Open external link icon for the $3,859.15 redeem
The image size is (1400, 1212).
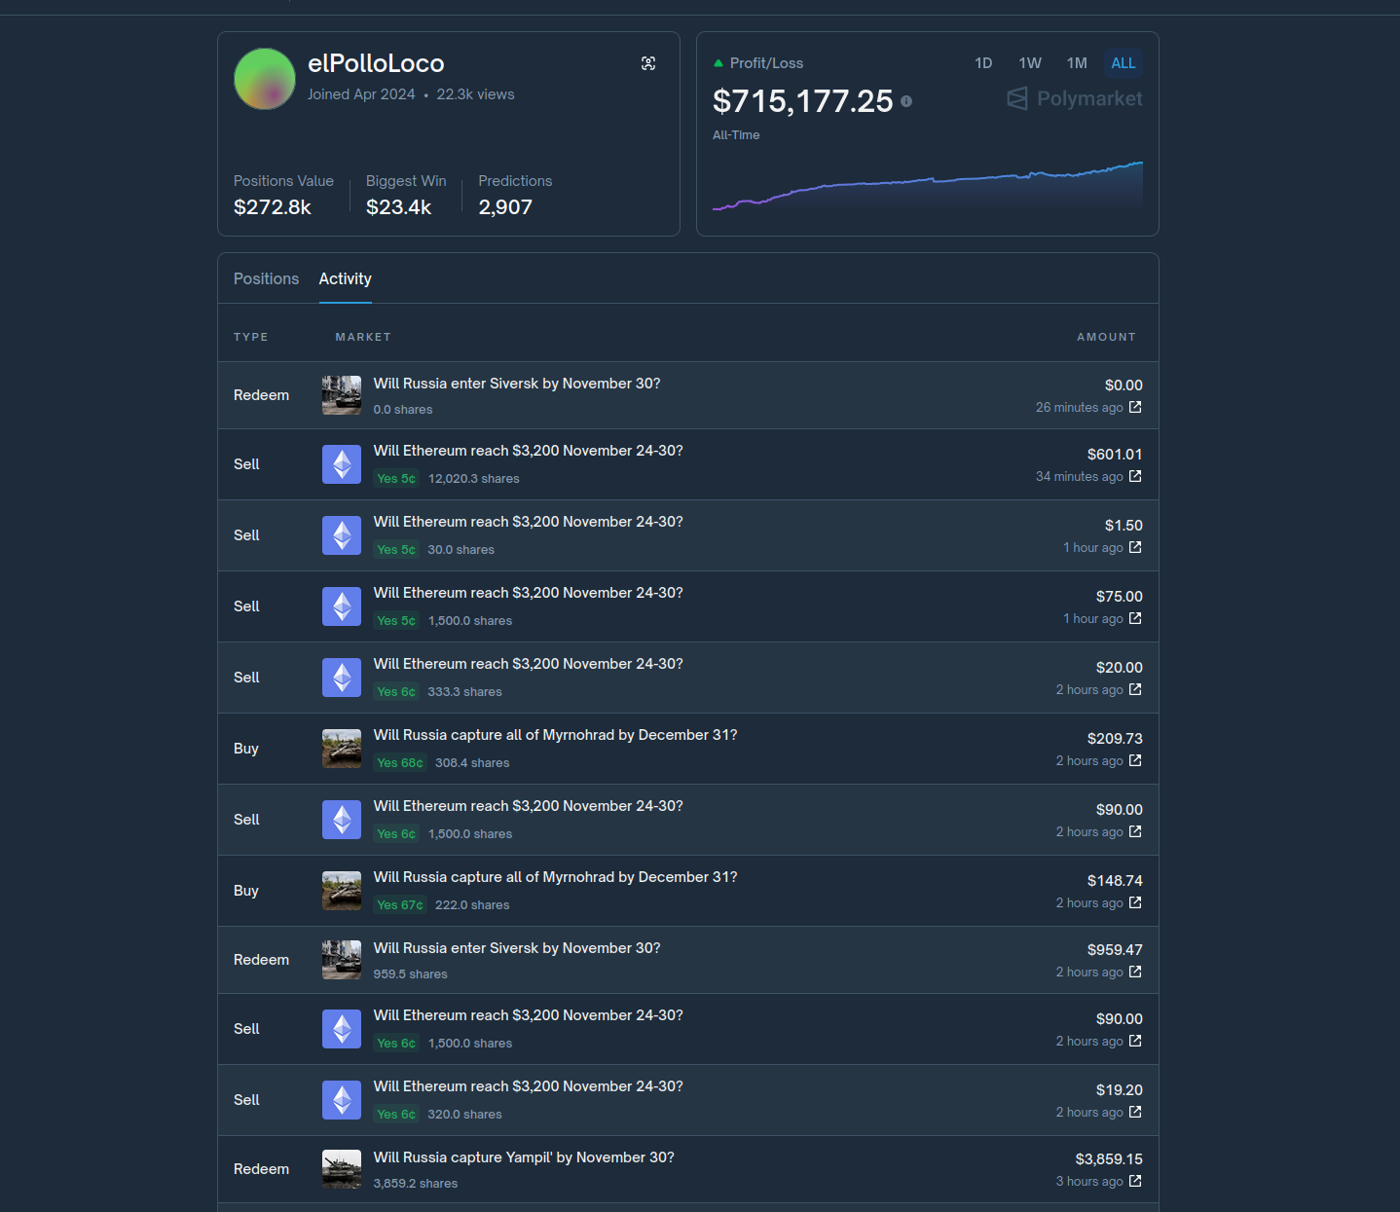coord(1135,1181)
